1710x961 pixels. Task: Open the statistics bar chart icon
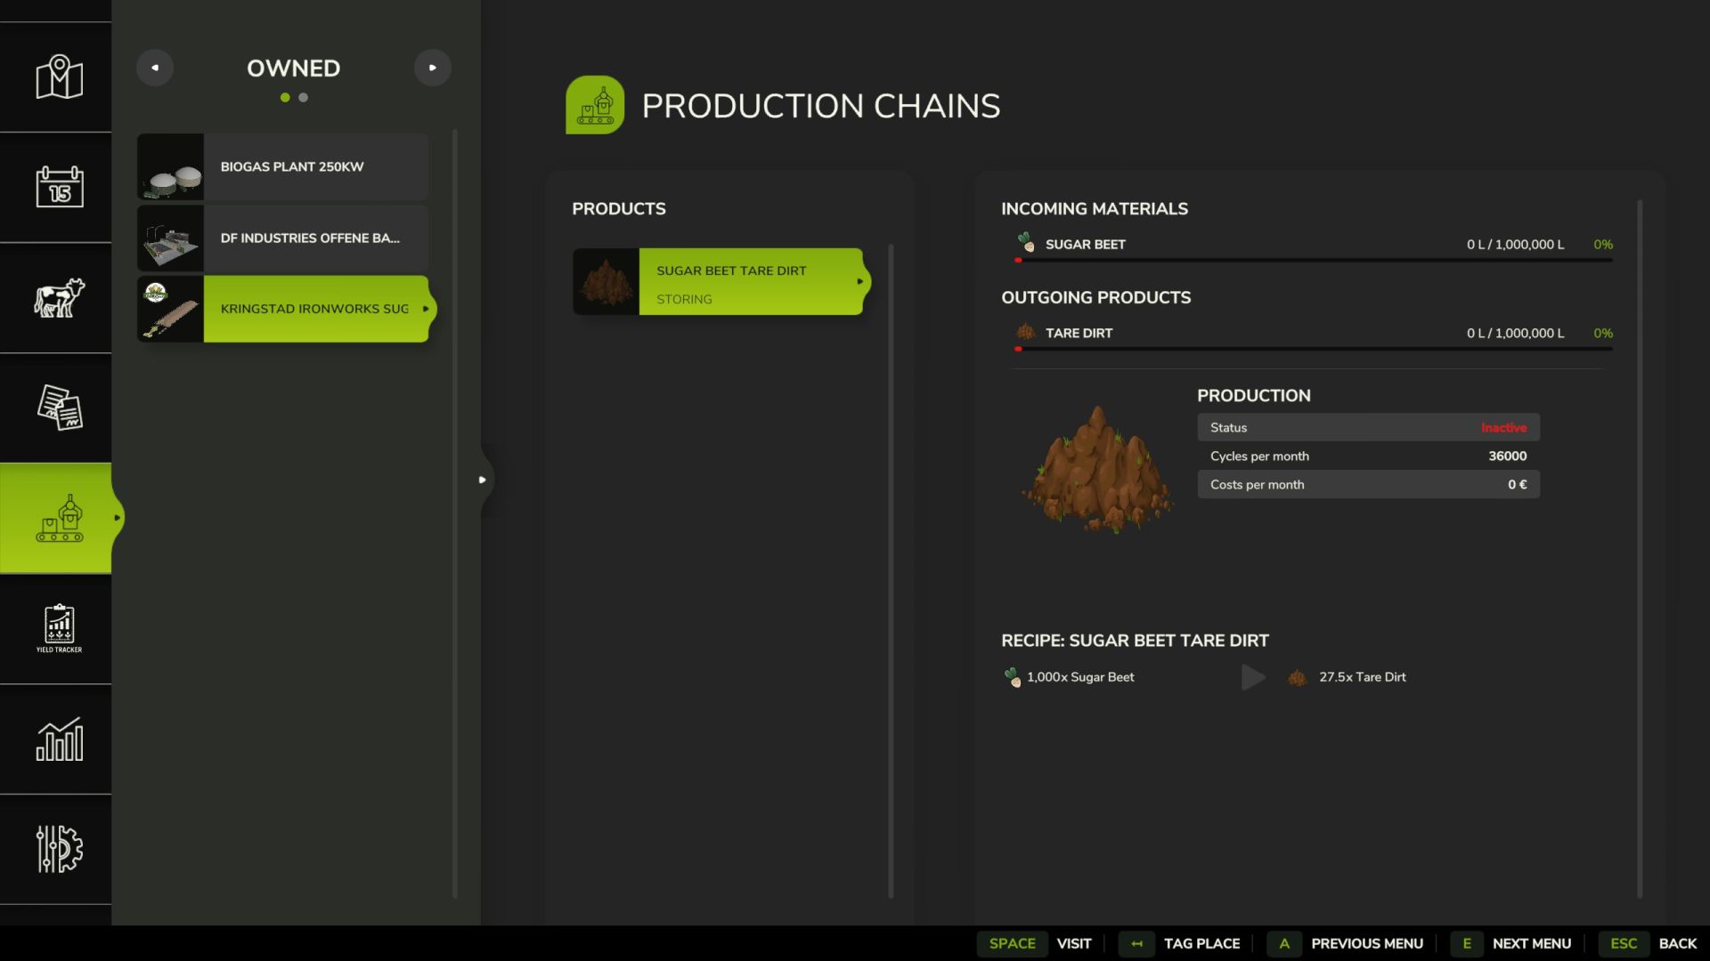[x=59, y=739]
